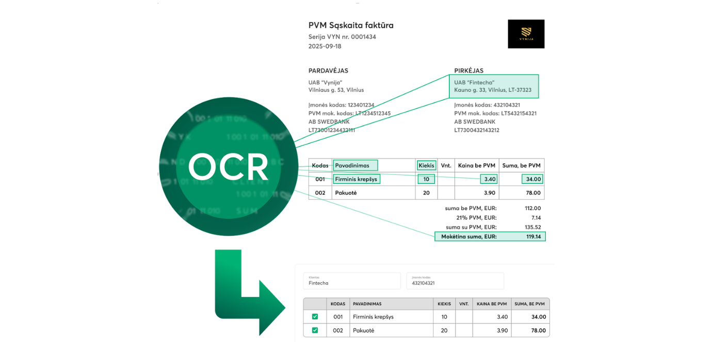The image size is (712, 345).
Task: Select the Pakuotė name cell in extracted table
Action: coord(364,330)
